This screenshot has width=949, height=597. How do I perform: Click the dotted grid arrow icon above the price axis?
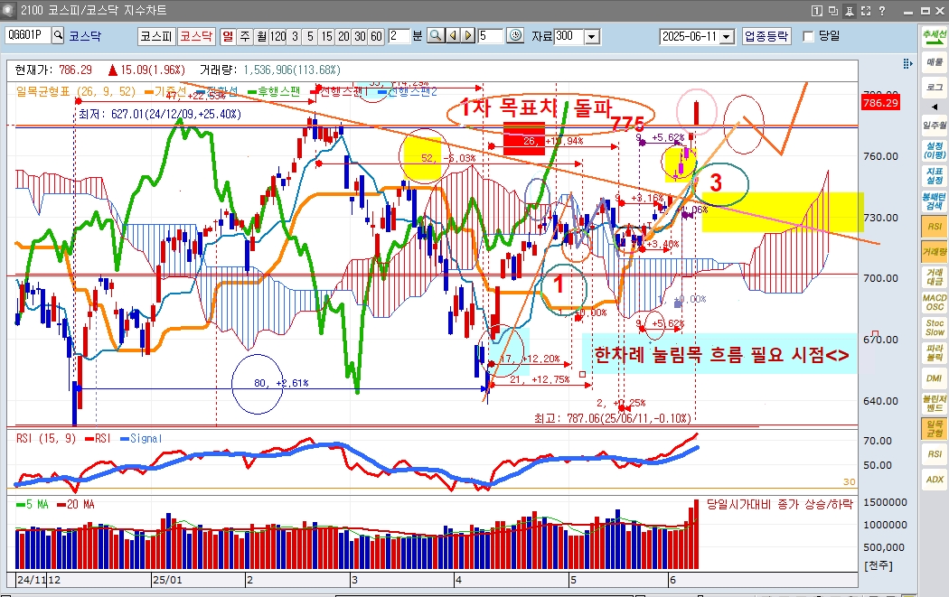click(x=907, y=63)
